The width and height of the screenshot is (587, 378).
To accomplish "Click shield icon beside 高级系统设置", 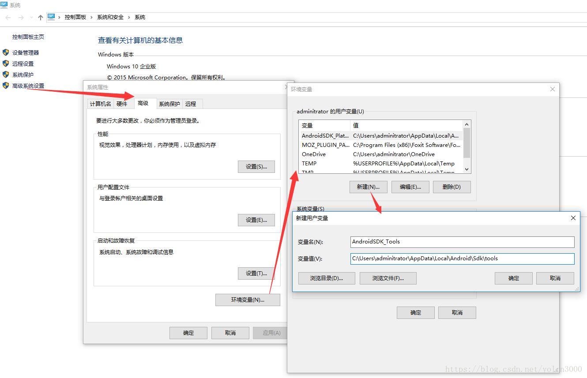I will click(6, 85).
